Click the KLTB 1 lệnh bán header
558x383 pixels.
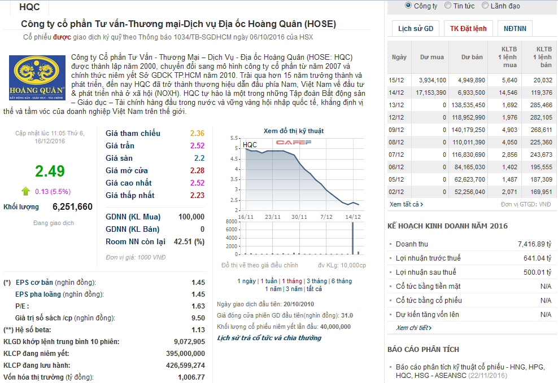542,57
